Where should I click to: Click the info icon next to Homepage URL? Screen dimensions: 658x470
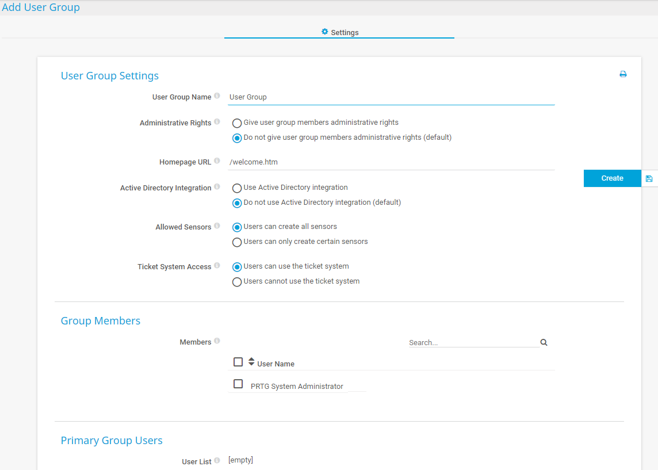(x=217, y=161)
